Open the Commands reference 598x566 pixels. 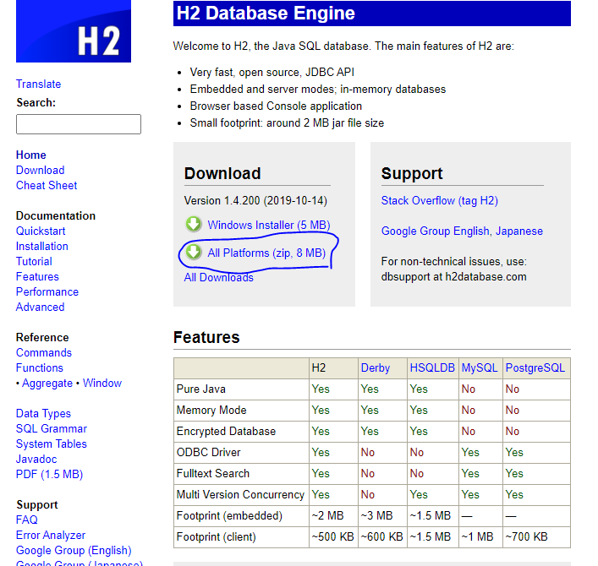(x=44, y=353)
